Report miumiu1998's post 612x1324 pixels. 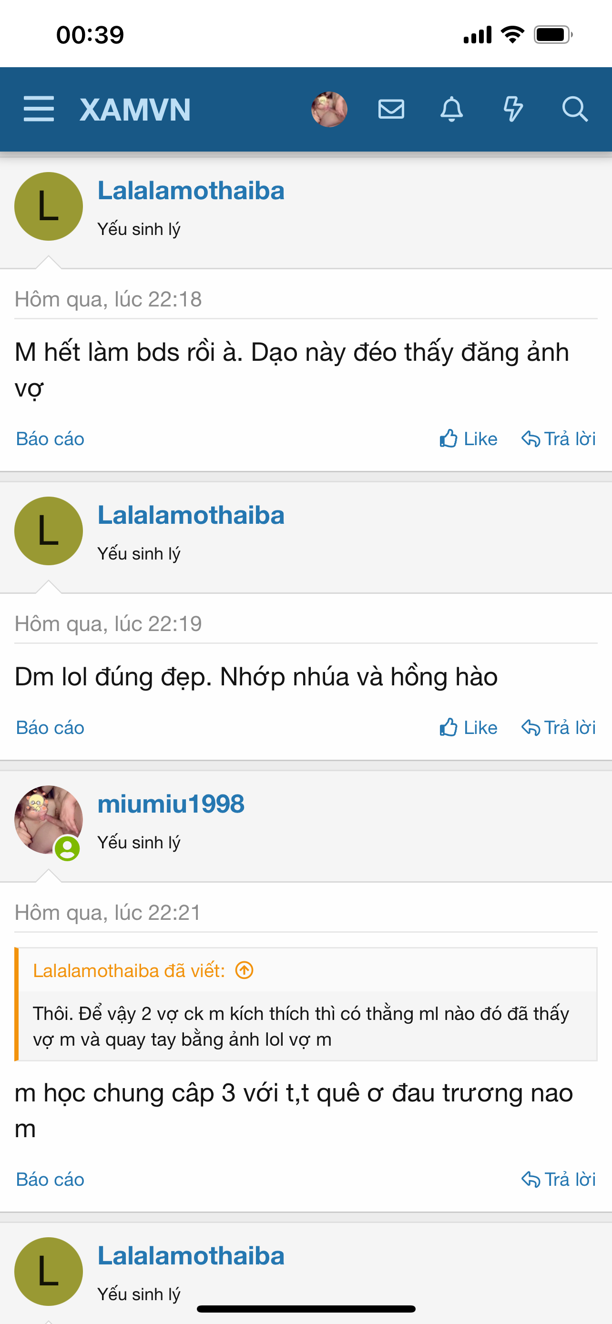[x=50, y=1180]
